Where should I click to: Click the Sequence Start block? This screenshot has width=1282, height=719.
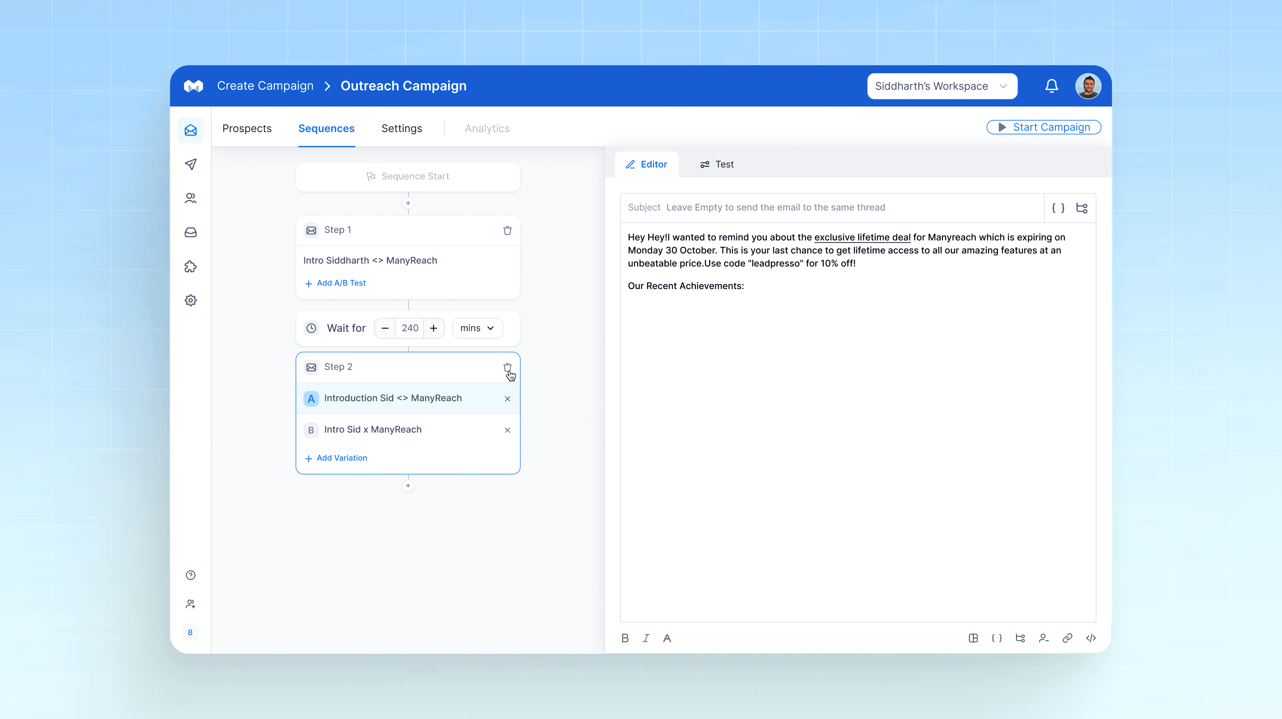(408, 177)
